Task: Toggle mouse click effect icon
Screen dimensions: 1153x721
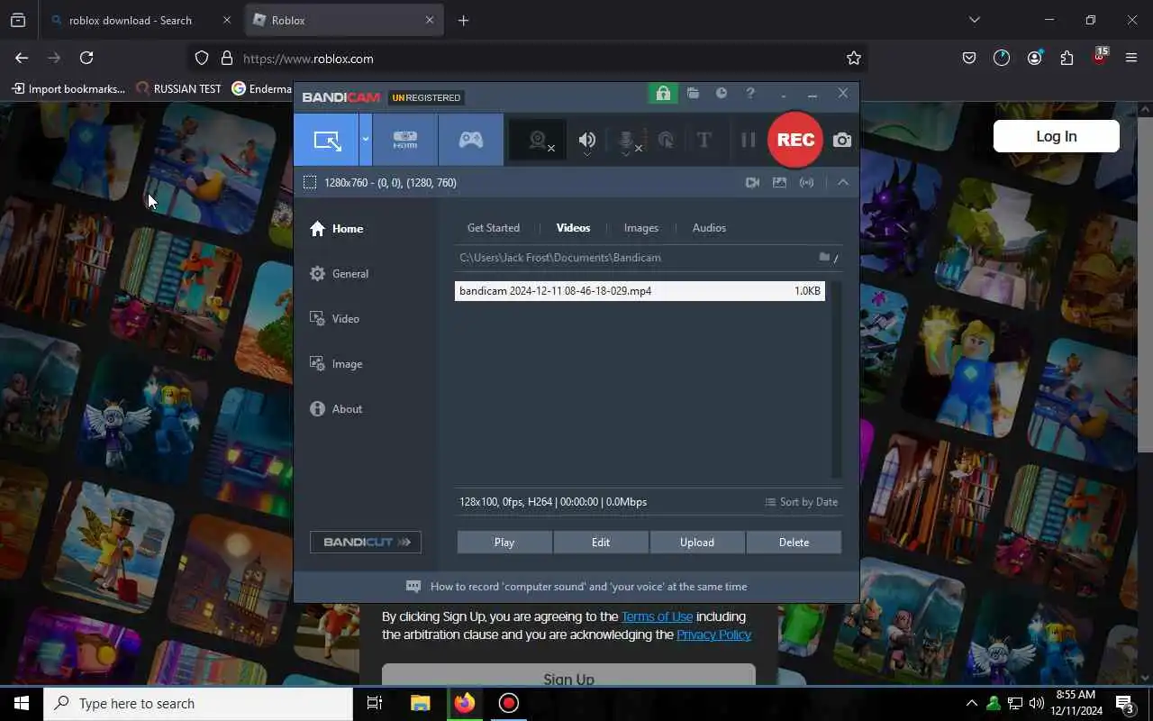Action: [666, 140]
